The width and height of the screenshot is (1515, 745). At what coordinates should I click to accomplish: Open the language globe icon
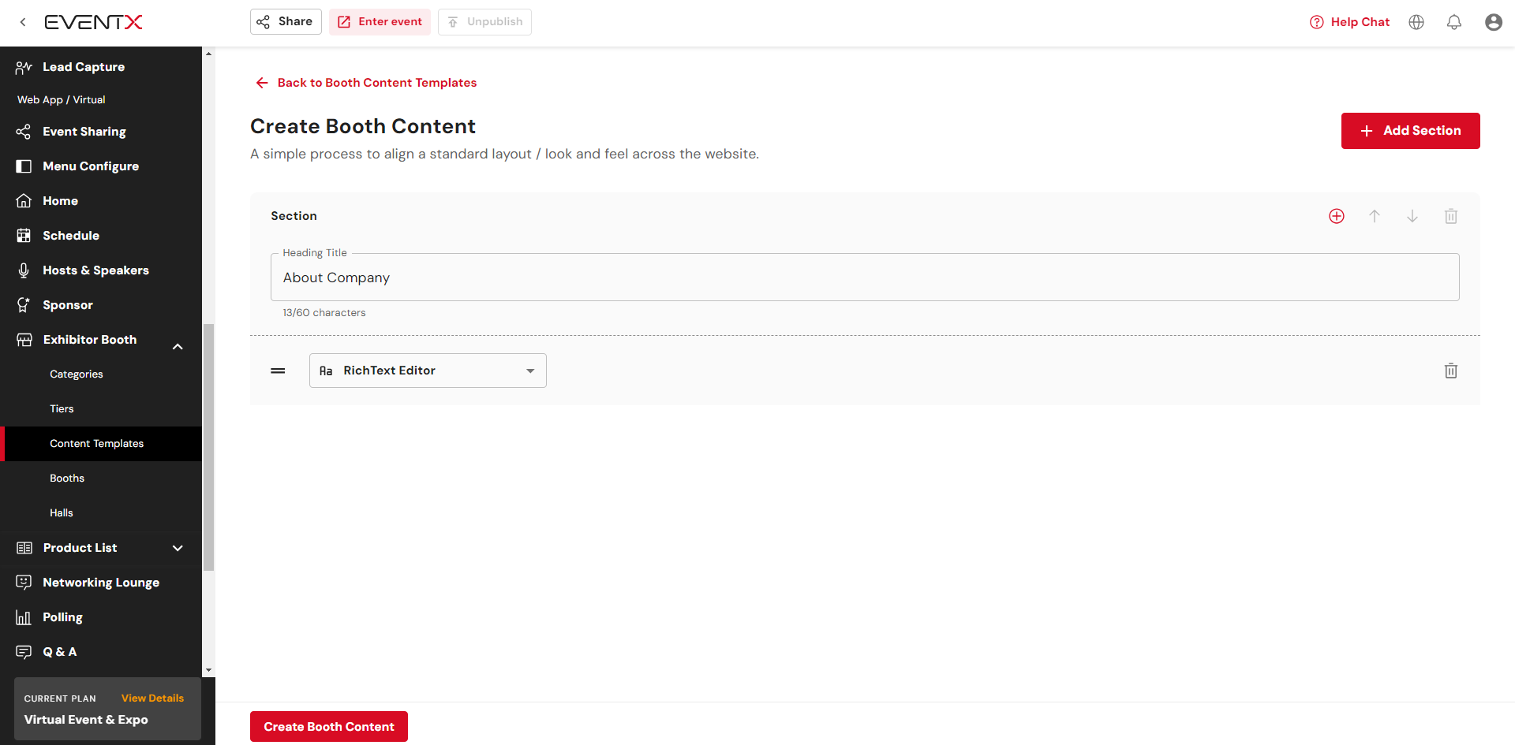point(1416,22)
